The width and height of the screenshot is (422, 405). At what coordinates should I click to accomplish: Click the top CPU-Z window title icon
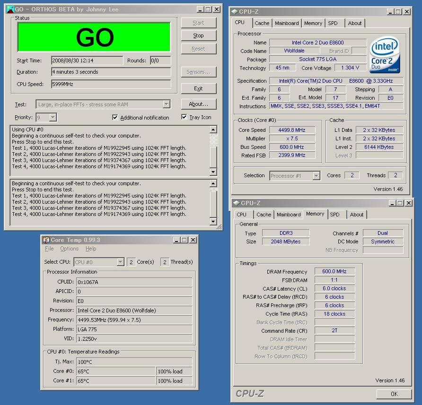(x=235, y=12)
